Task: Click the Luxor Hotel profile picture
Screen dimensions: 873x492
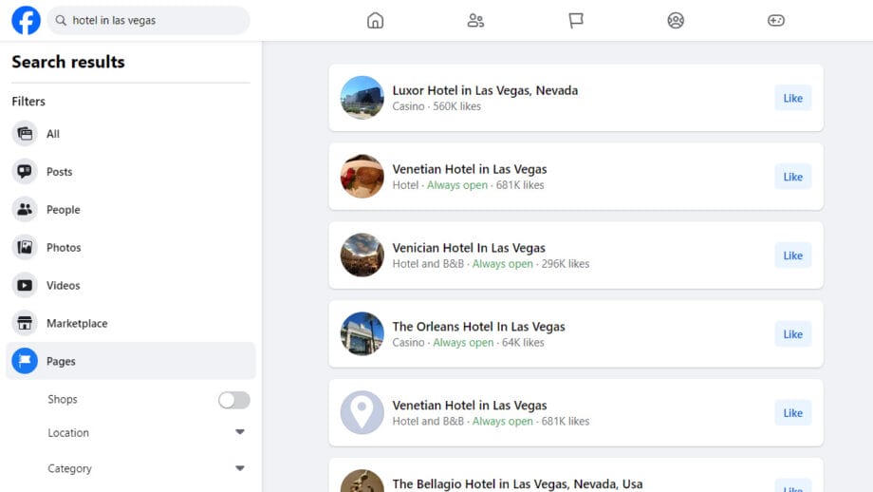Action: point(362,98)
